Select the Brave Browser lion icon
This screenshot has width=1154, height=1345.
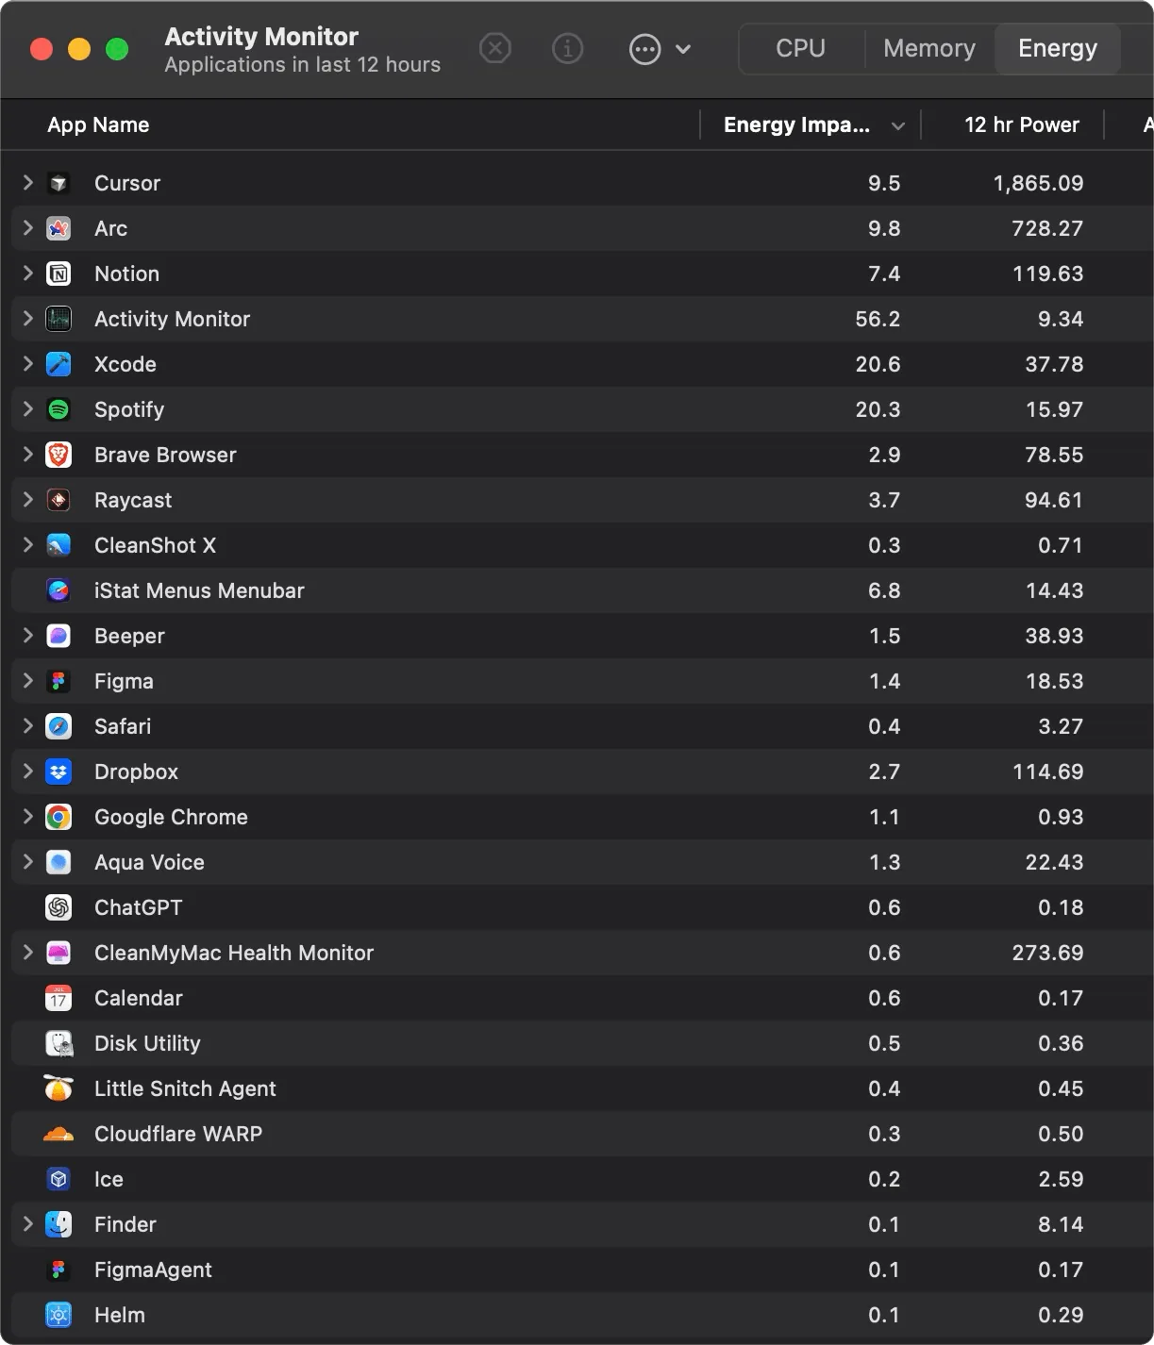[x=59, y=455]
